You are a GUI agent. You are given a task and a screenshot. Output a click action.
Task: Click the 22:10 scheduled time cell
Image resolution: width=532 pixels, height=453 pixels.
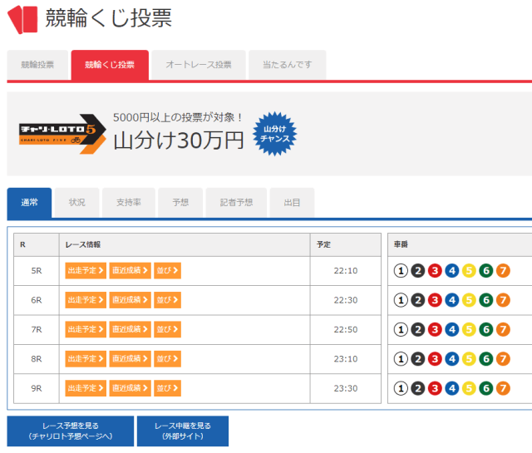click(346, 271)
